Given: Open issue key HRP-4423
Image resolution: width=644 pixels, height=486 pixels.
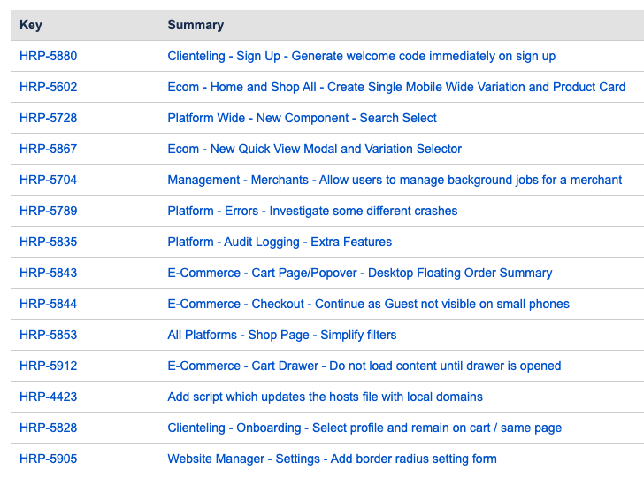Looking at the screenshot, I should [48, 397].
